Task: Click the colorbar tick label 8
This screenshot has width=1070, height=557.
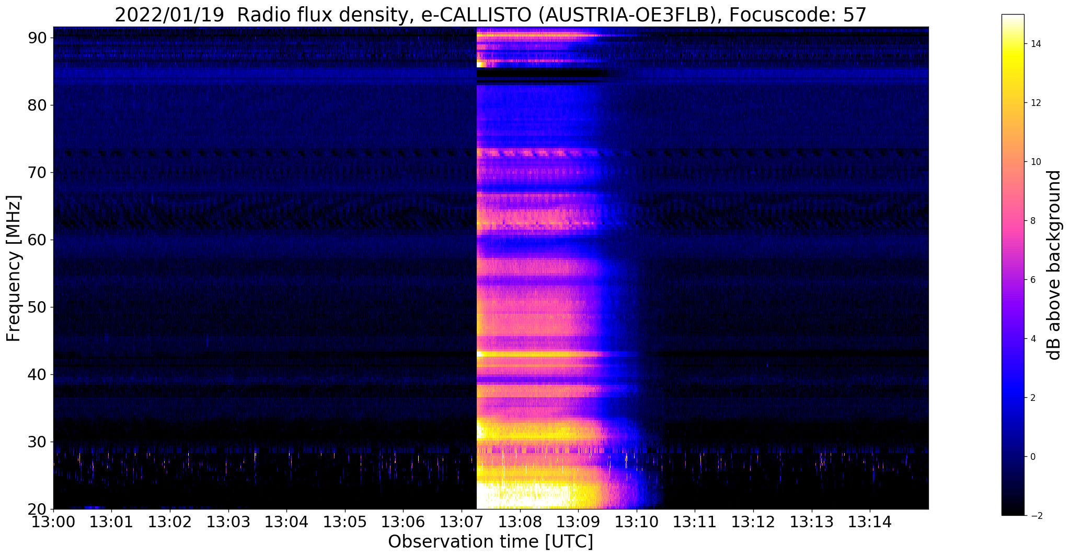Action: (1032, 221)
